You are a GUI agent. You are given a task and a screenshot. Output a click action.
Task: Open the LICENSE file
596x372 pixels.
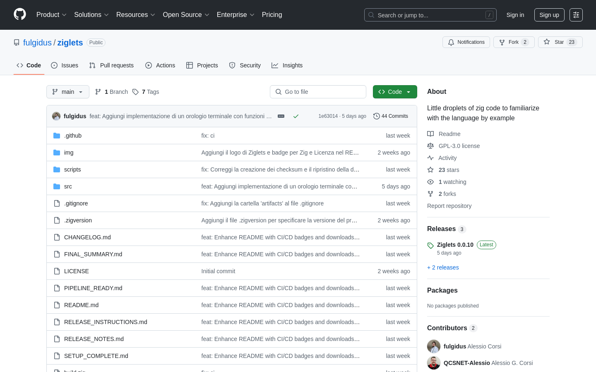pos(77,271)
